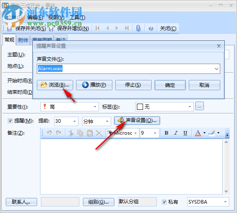Open the 工具(T) menu
Image resolution: width=237 pixels, height=213 pixels.
pos(77,18)
